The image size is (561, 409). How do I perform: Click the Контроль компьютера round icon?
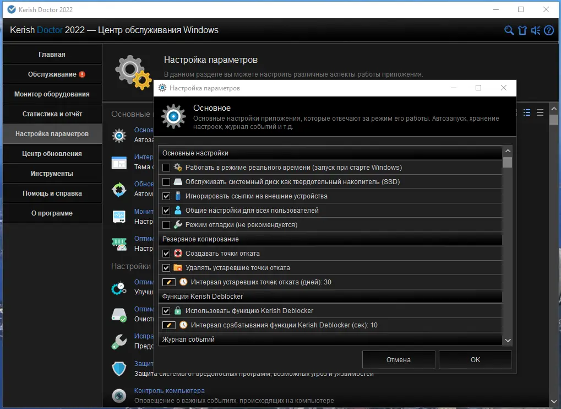pyautogui.click(x=119, y=396)
